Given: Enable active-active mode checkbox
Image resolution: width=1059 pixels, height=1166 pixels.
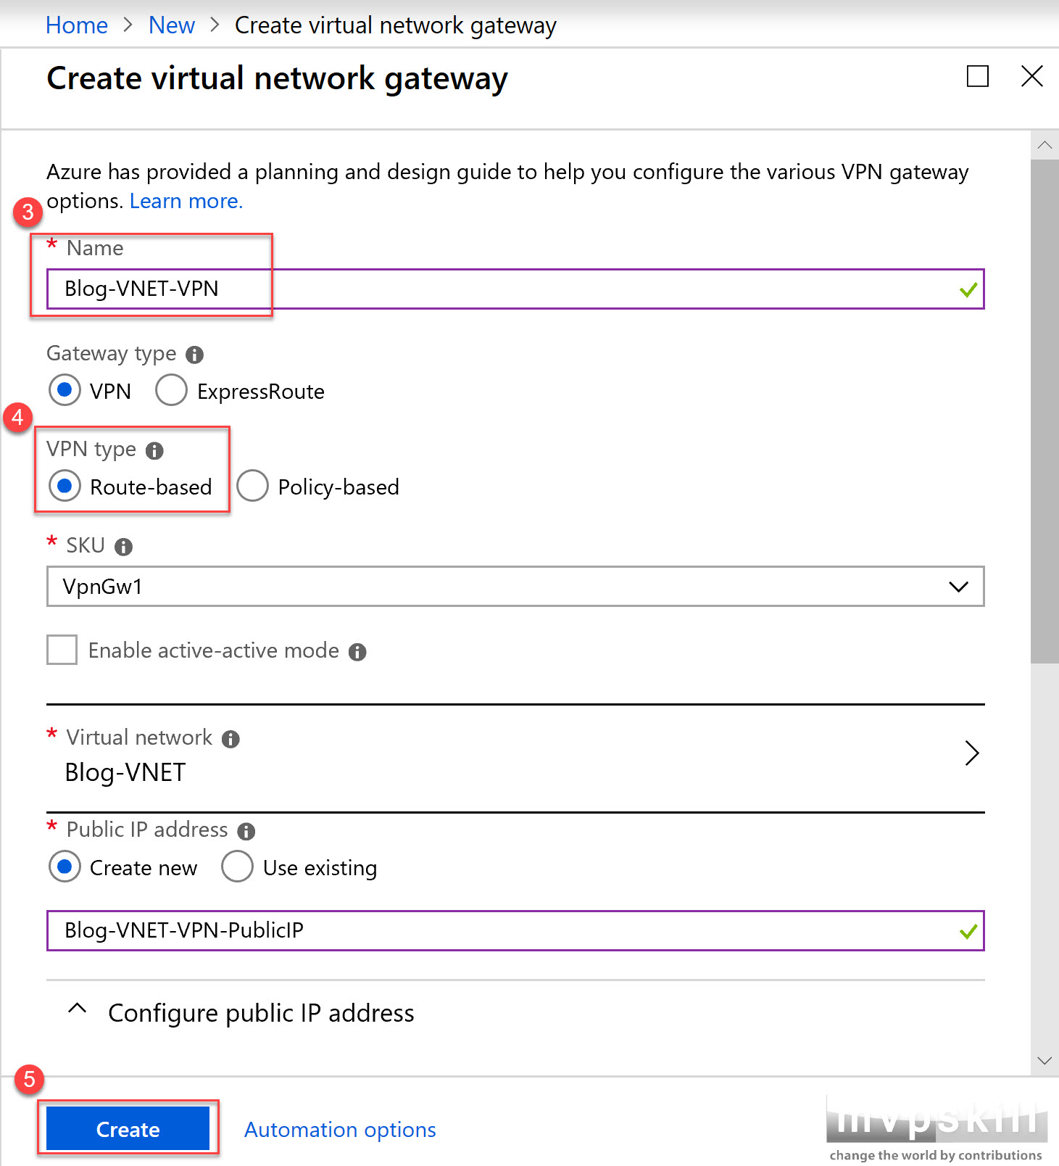Looking at the screenshot, I should [62, 650].
